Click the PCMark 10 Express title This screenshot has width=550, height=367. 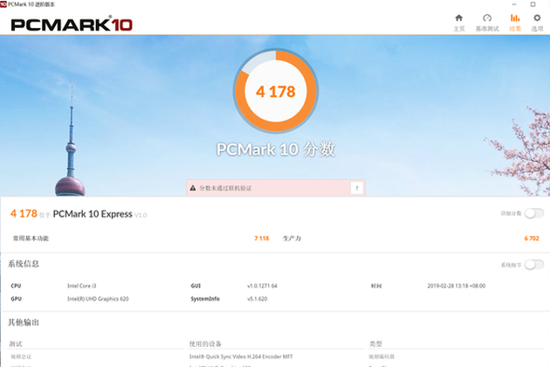click(x=93, y=214)
